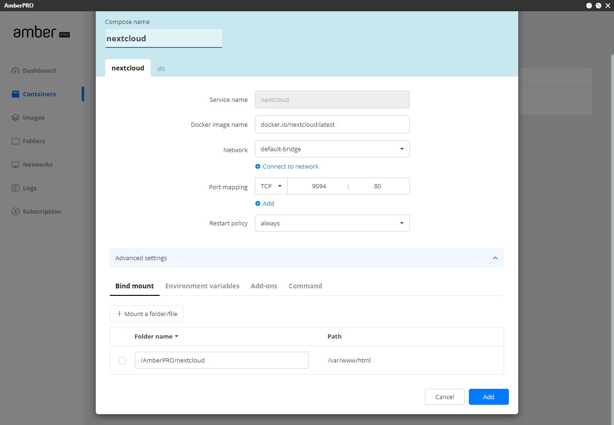Switch to the db service tab
The width and height of the screenshot is (614, 425).
(x=161, y=69)
